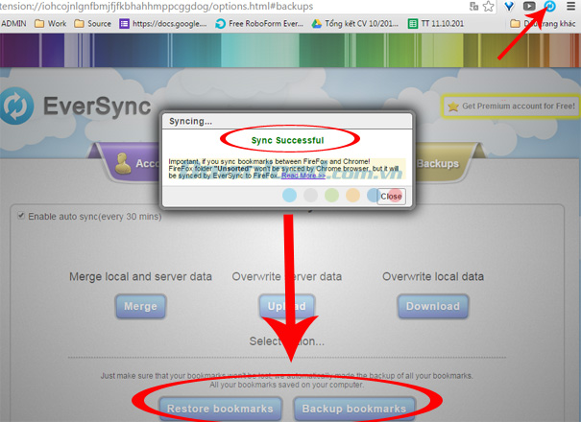
Task: Click the video extension icon in toolbar
Action: pyautogui.click(x=529, y=6)
